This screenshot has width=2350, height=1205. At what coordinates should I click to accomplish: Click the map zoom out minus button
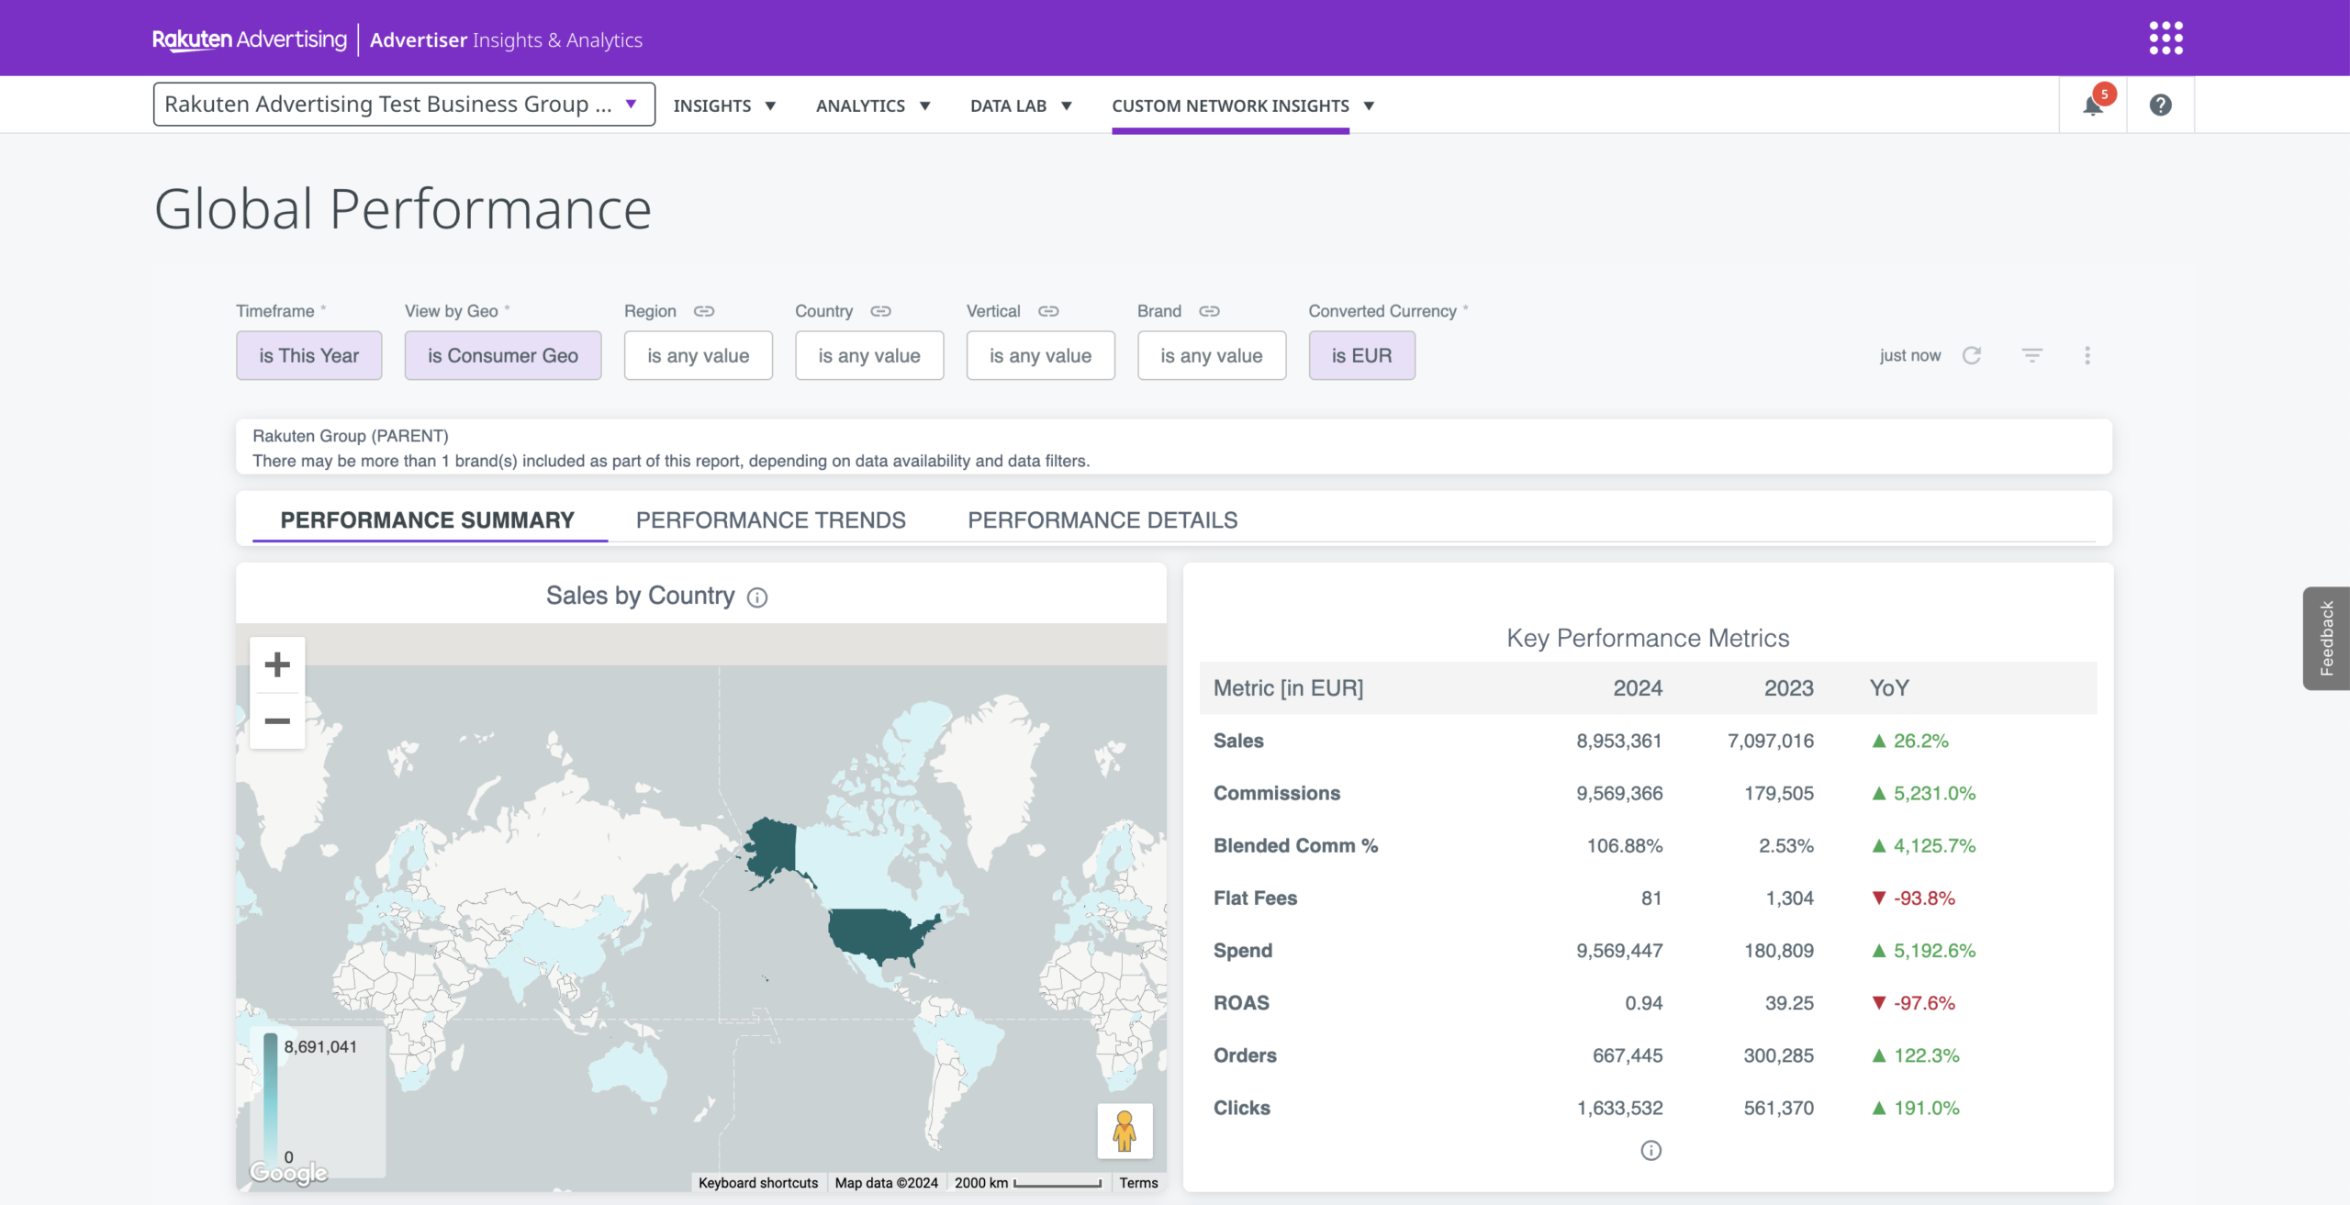click(277, 721)
